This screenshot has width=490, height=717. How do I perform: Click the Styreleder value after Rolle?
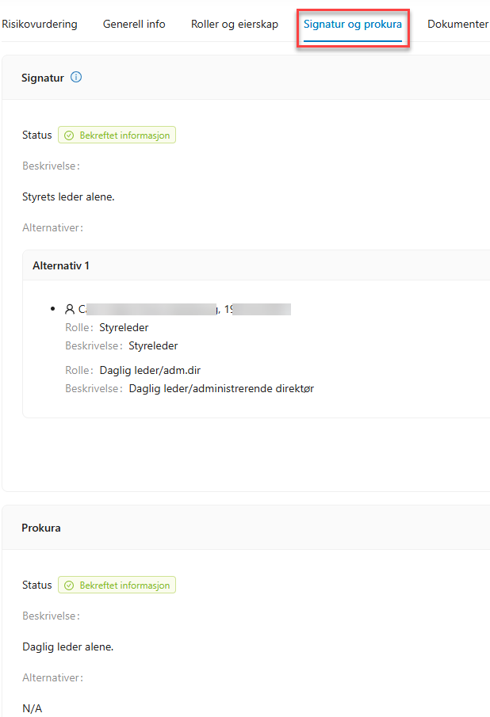pyautogui.click(x=124, y=328)
